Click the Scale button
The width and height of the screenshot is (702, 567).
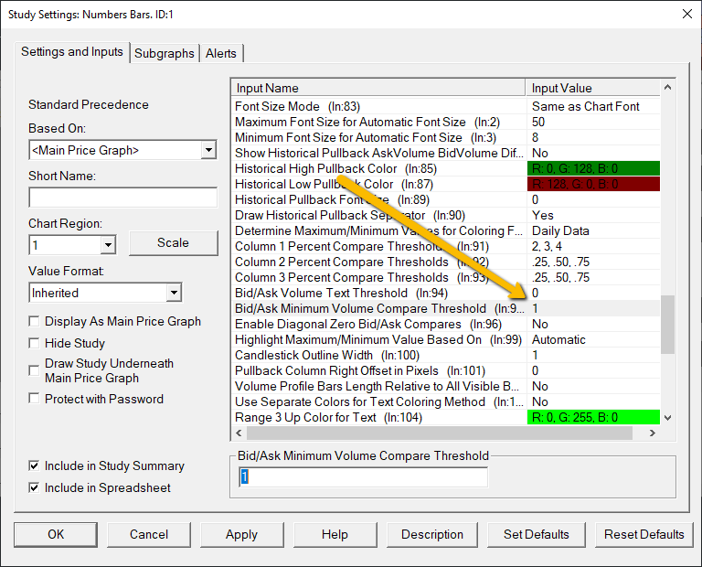click(x=174, y=242)
